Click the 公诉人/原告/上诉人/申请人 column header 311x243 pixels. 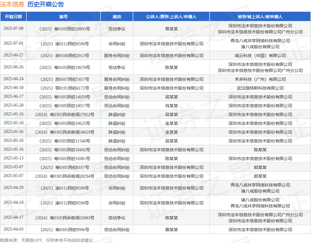(171, 17)
